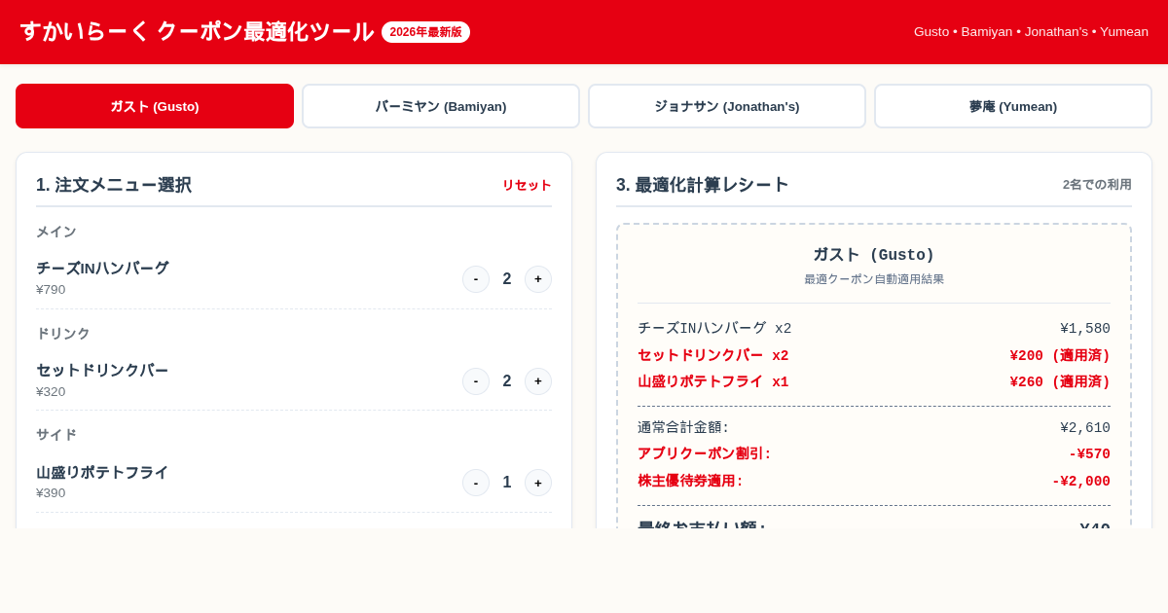Viewport: 1168px width, 613px height.
Task: Click receipt line チーズINハンバーグ x2
Action: point(714,329)
